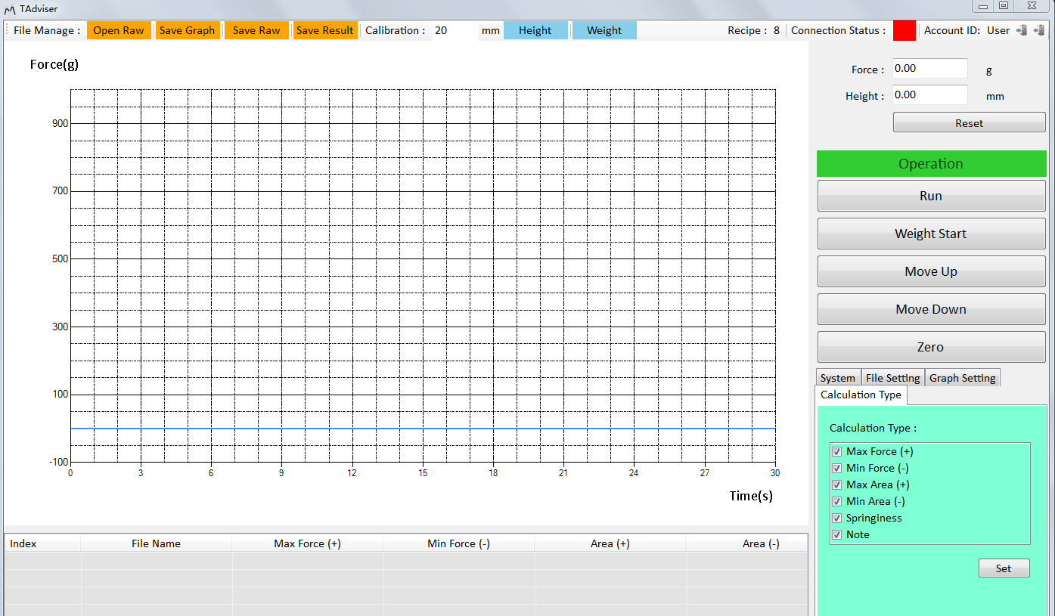Click Save Graph in the toolbar
Image resolution: width=1055 pixels, height=616 pixels.
point(187,30)
